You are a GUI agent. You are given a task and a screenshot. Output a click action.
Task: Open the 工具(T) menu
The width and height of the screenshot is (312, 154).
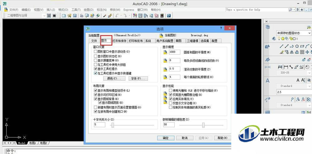(x=76, y=10)
